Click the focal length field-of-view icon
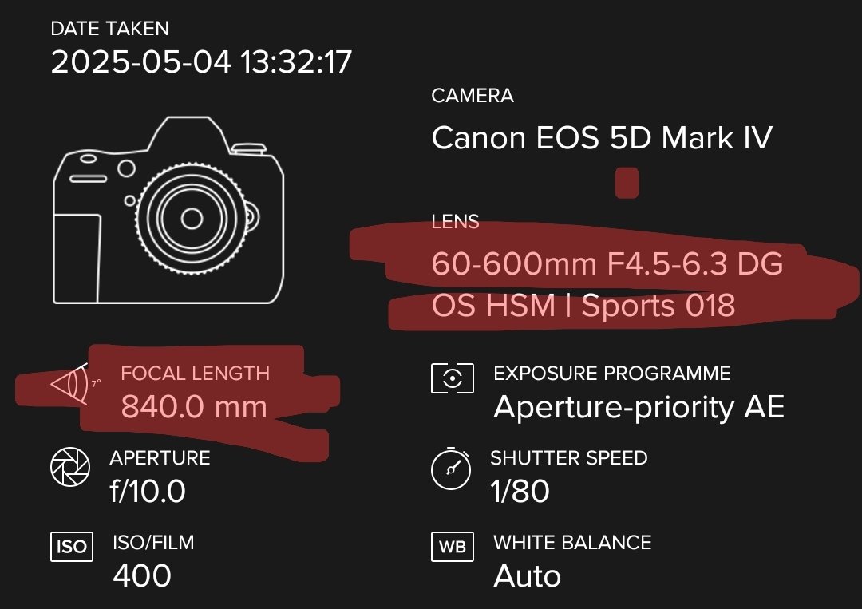The width and height of the screenshot is (862, 609). (x=70, y=386)
